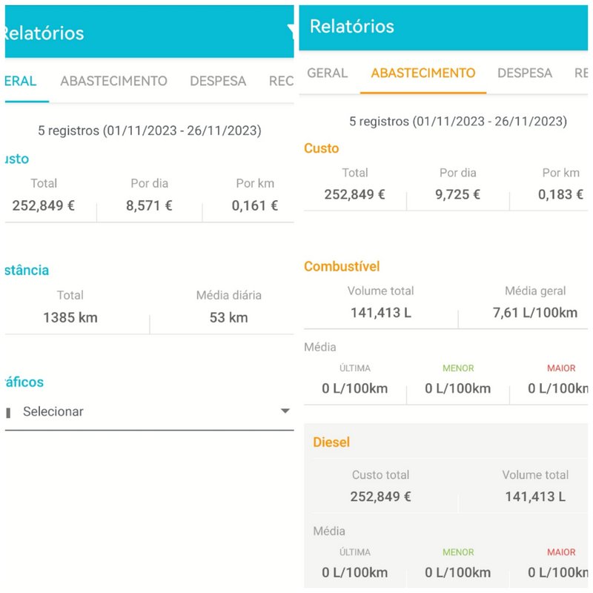Screen dimensions: 593x593
Task: Select the Selecionar chart type field
Action: [150, 412]
